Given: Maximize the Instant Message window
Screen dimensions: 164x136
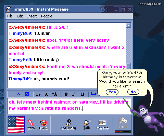Looking at the screenshot, I should (123, 9).
